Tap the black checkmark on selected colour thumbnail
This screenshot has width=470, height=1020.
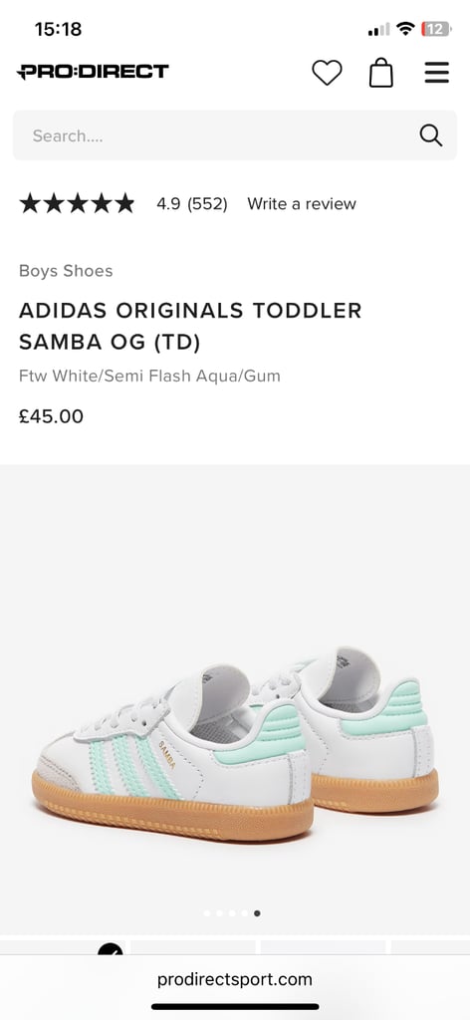click(x=110, y=949)
